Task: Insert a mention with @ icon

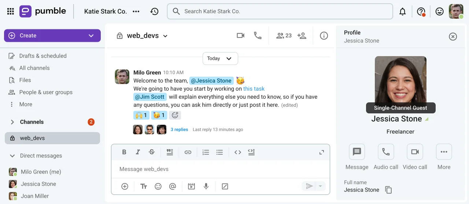Action: coord(173,186)
